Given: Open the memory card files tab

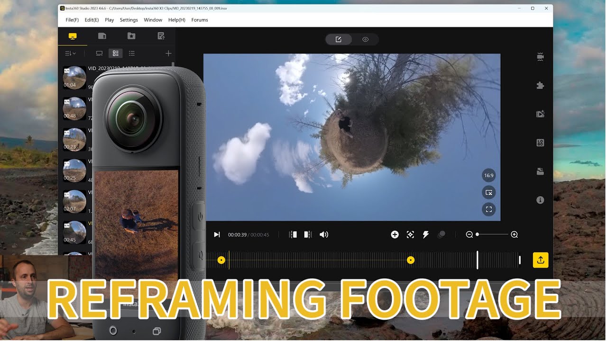Looking at the screenshot, I should [102, 36].
